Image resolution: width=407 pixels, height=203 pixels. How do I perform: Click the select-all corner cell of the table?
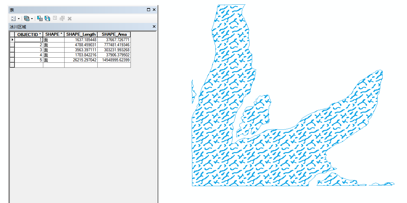[x=12, y=34]
